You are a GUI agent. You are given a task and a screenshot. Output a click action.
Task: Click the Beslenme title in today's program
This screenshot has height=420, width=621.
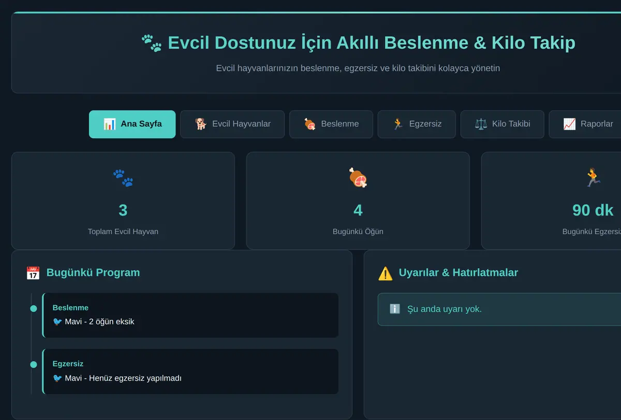coord(70,308)
